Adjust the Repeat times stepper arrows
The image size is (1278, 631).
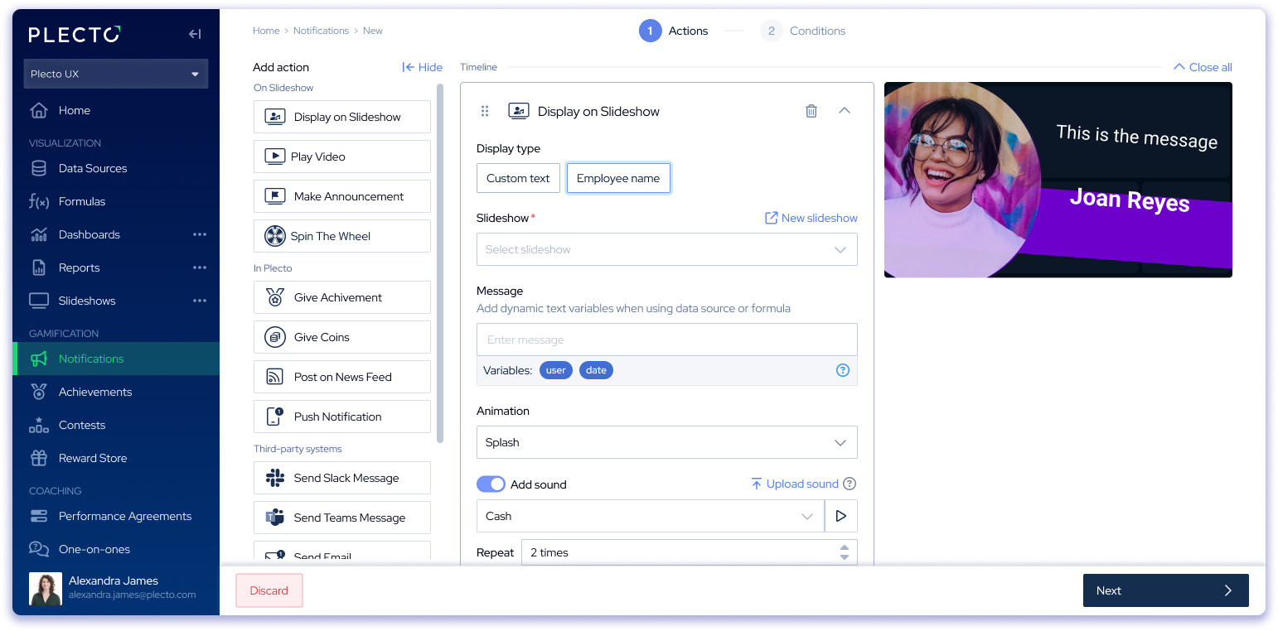(844, 552)
